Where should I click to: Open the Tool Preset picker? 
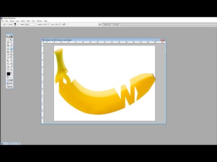(5, 24)
